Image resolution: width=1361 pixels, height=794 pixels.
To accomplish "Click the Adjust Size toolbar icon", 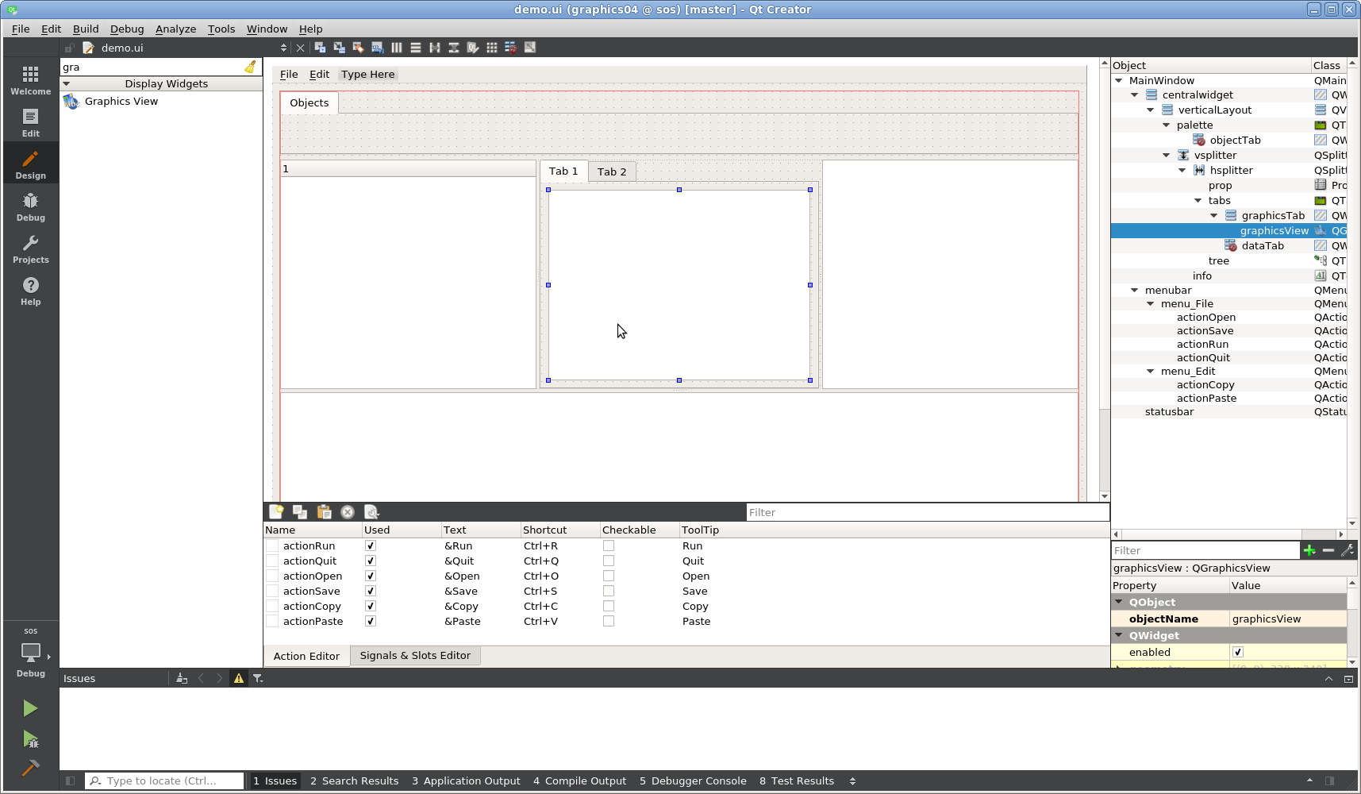I will (x=529, y=48).
